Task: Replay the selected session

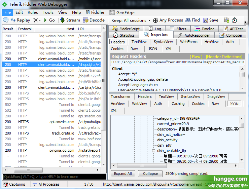Action: coord(20,20)
